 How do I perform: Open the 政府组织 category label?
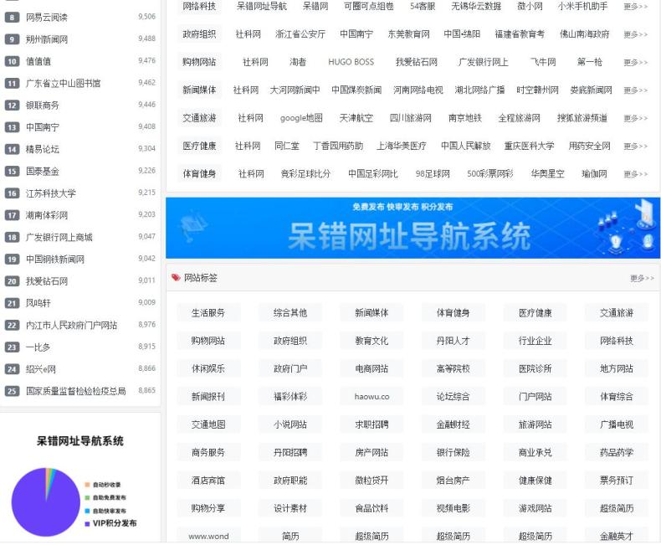pyautogui.click(x=199, y=34)
